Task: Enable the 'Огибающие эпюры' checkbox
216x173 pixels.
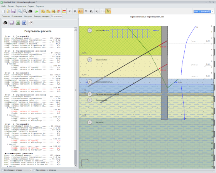Action: pos(2,170)
